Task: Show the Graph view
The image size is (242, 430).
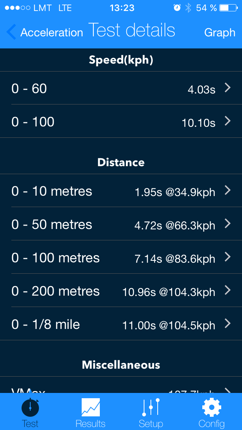Action: [x=220, y=33]
